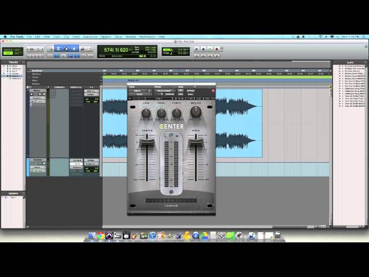The image size is (369, 277).
Task: Click the High knob in Center plugin
Action: [x=161, y=113]
